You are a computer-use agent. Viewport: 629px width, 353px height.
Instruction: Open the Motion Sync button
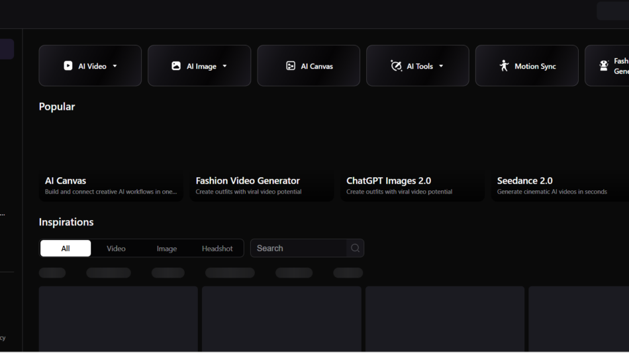pyautogui.click(x=527, y=65)
